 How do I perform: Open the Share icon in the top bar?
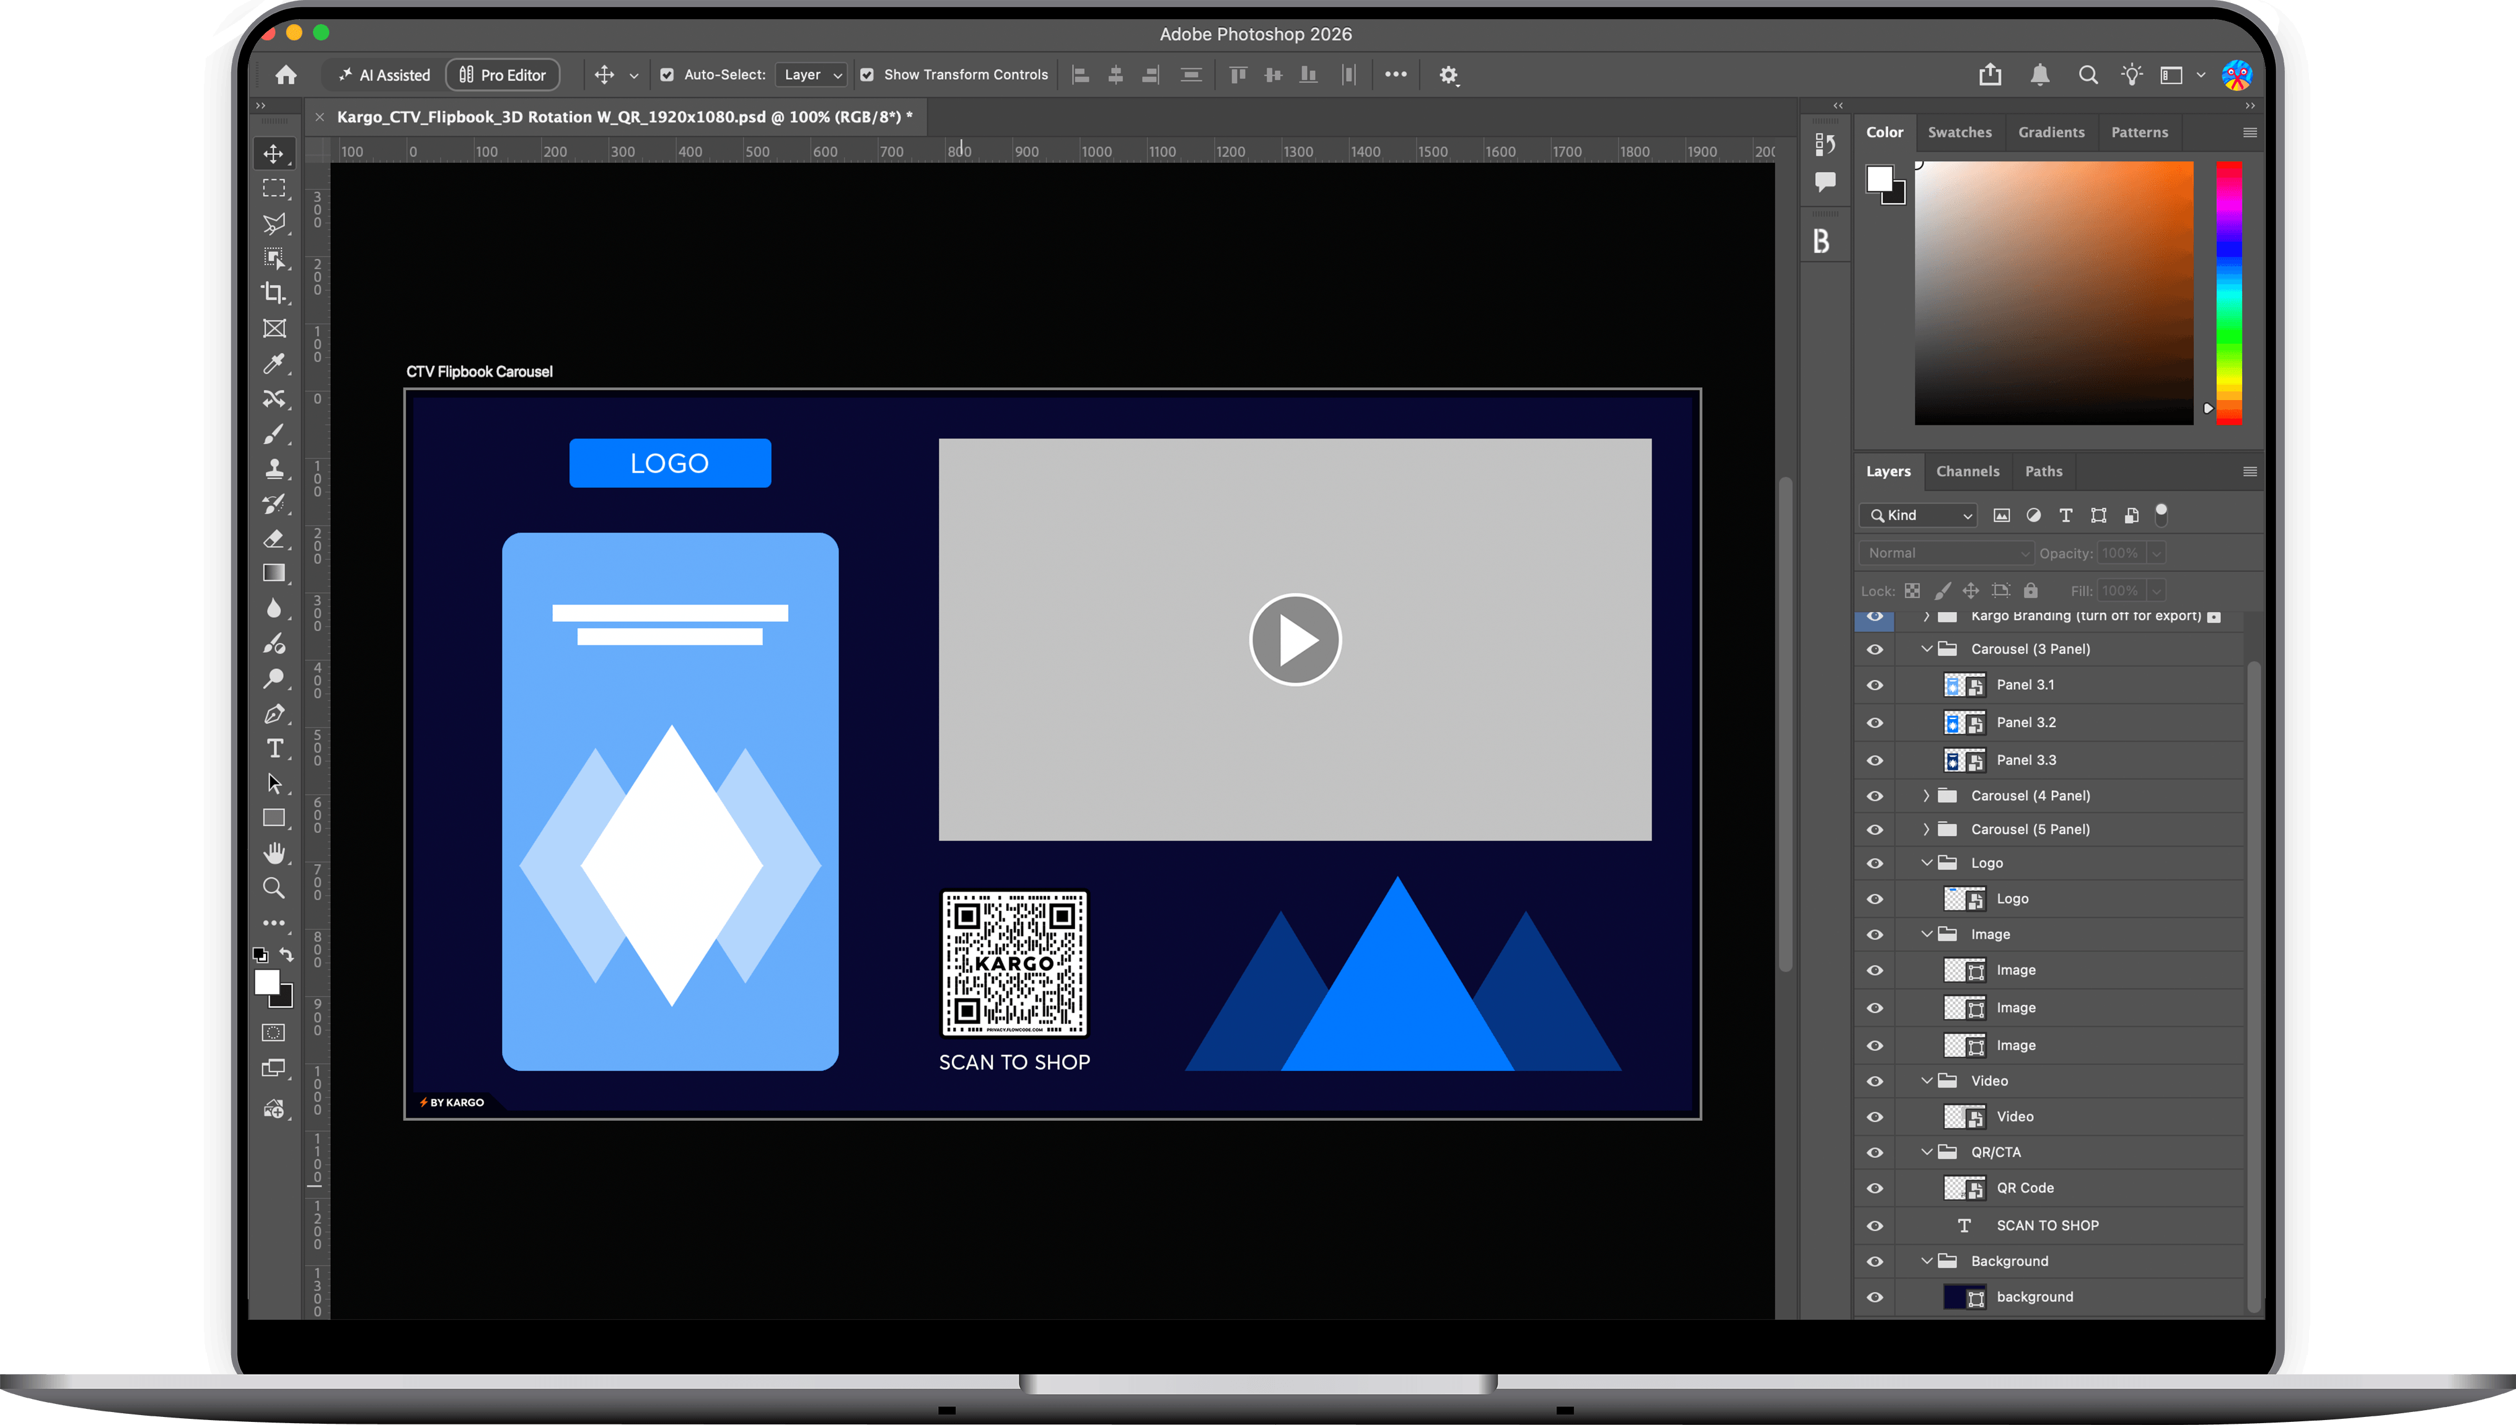1989,74
